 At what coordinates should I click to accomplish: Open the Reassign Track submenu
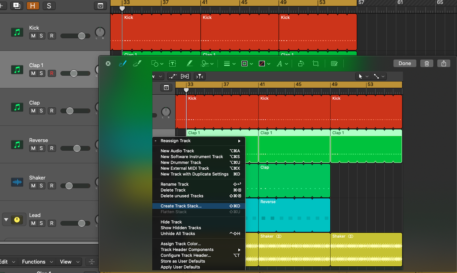point(199,141)
